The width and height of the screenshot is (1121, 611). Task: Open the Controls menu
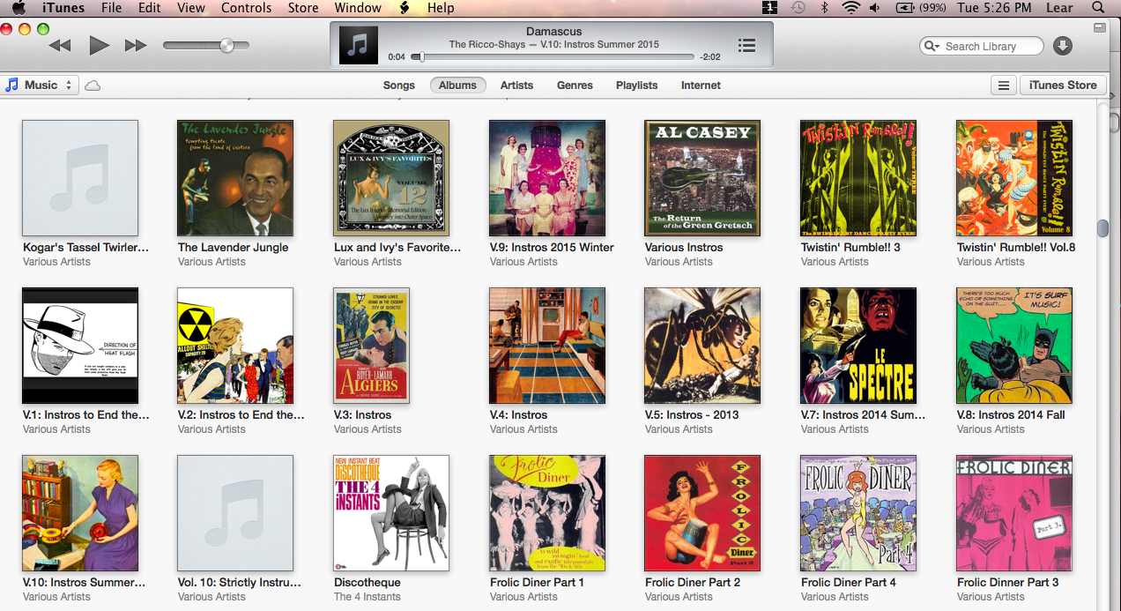pyautogui.click(x=247, y=8)
